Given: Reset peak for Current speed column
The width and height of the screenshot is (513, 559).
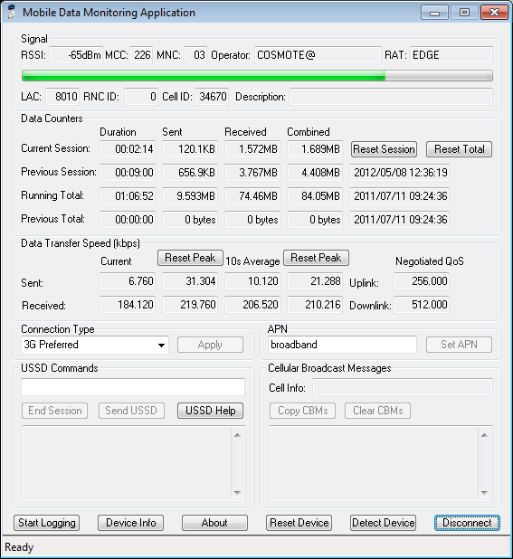Looking at the screenshot, I should tap(190, 258).
